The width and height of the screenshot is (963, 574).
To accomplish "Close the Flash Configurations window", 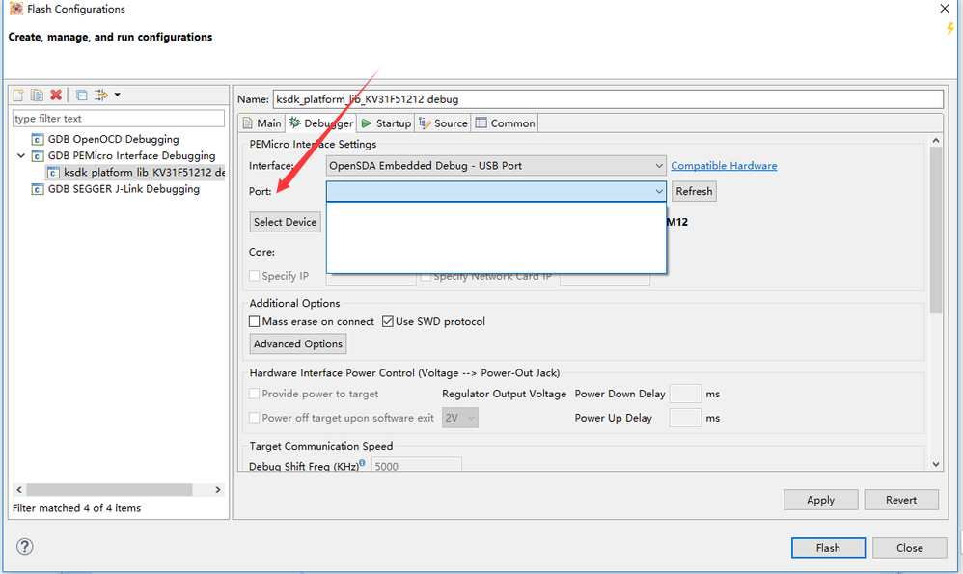I will coord(945,9).
